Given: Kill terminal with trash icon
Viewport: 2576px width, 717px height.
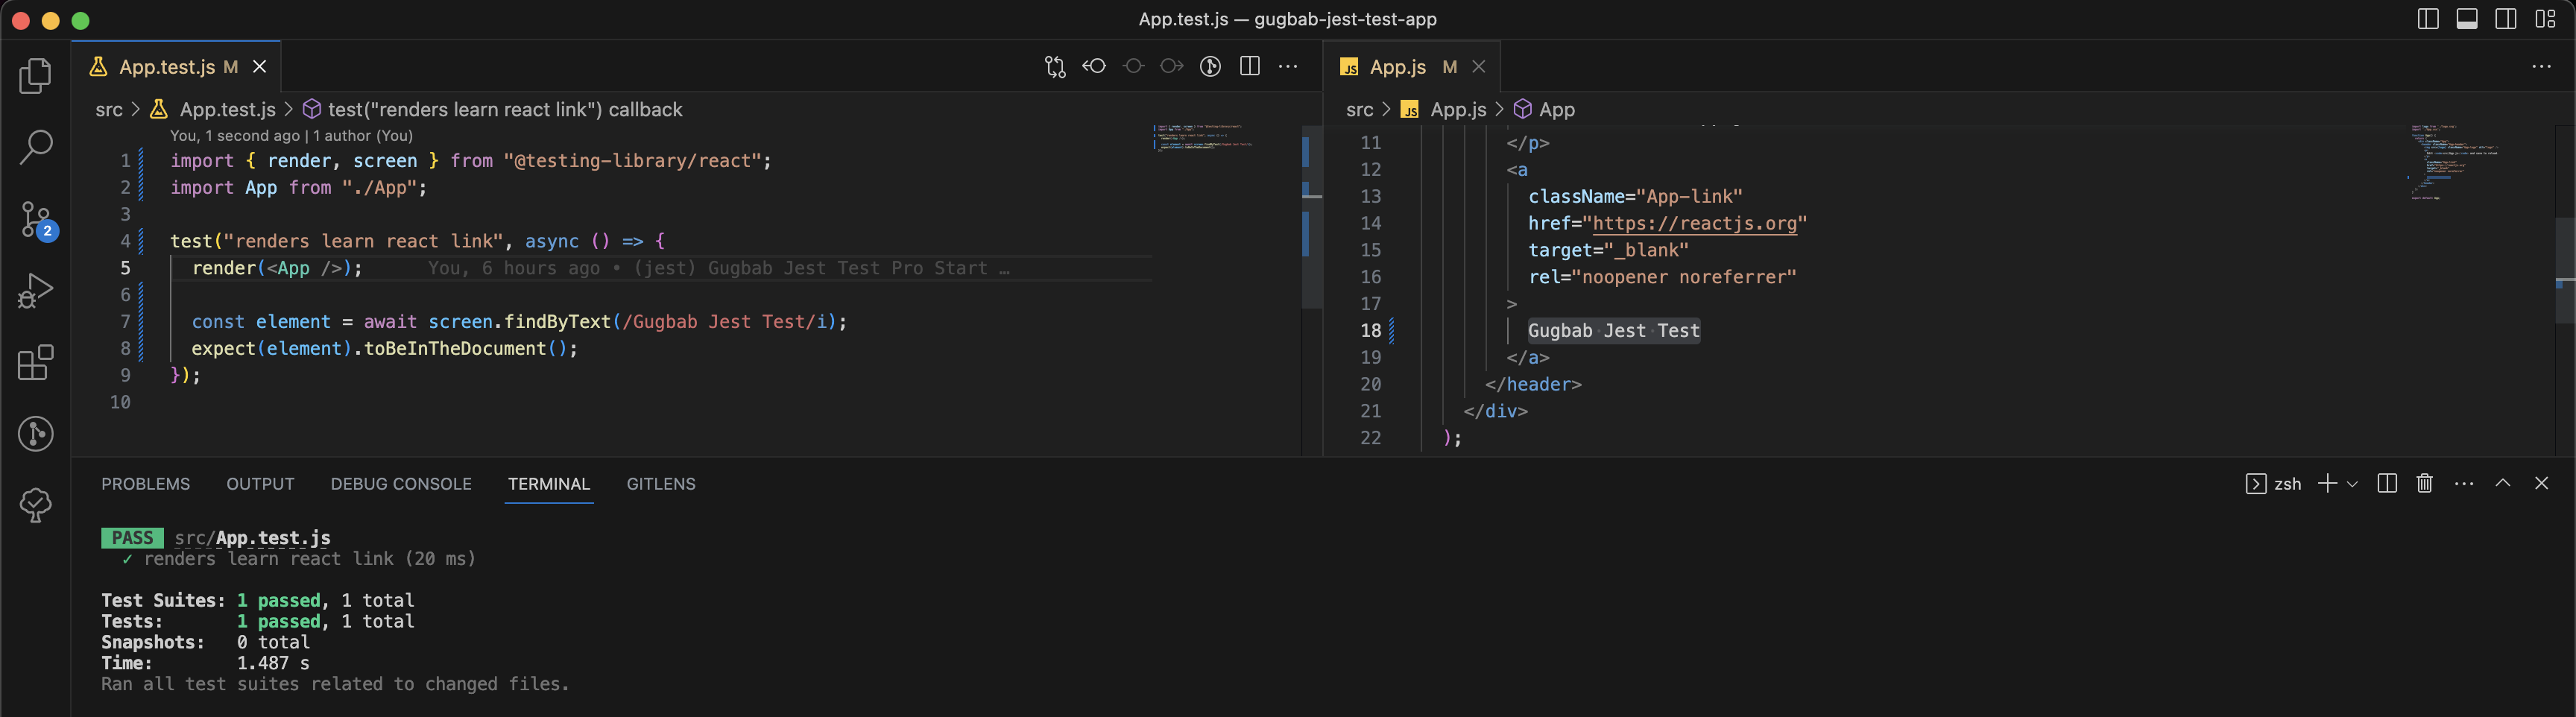Looking at the screenshot, I should pyautogui.click(x=2425, y=484).
